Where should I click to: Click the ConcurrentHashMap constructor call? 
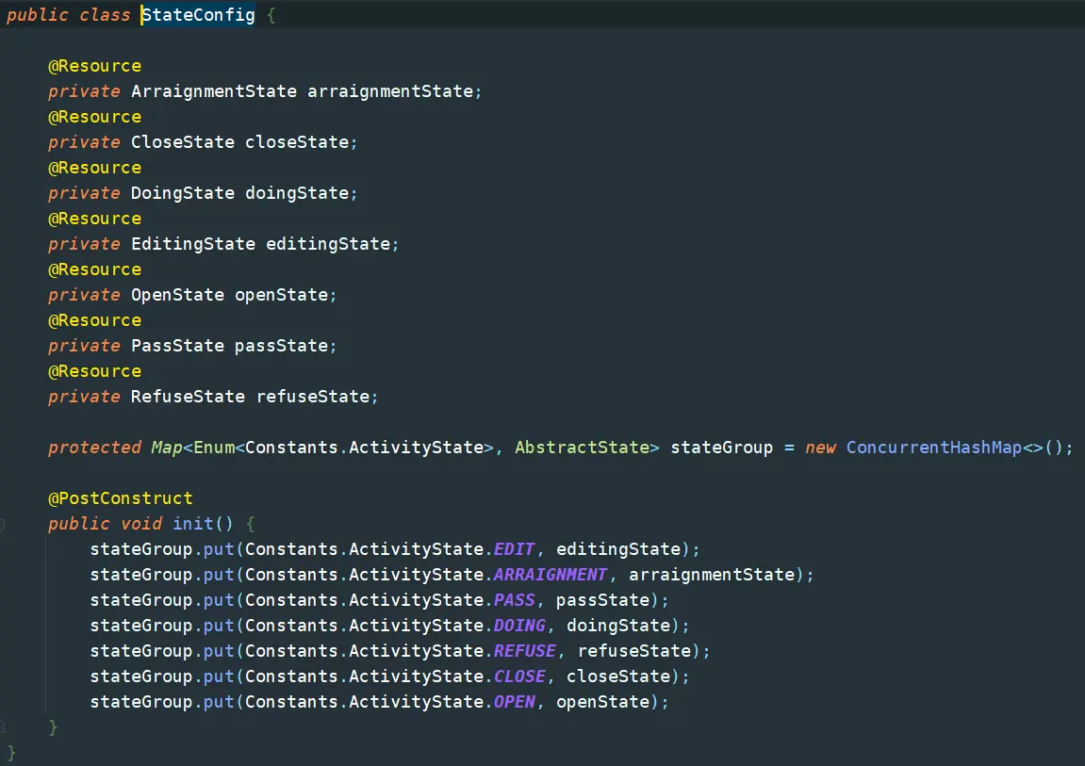coord(933,448)
